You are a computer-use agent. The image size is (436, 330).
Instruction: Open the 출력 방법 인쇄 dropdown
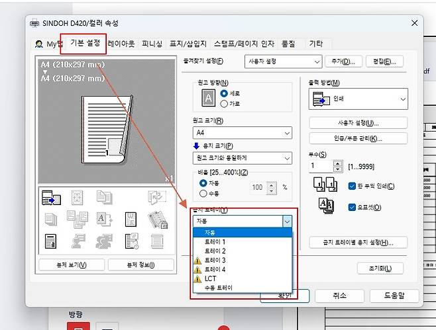pos(358,99)
